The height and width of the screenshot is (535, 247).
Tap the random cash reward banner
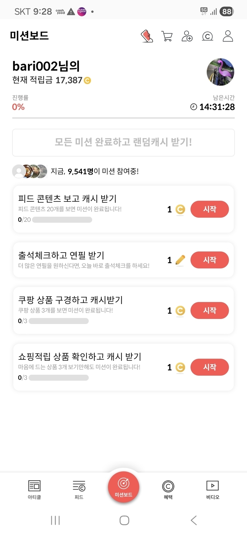pyautogui.click(x=123, y=142)
